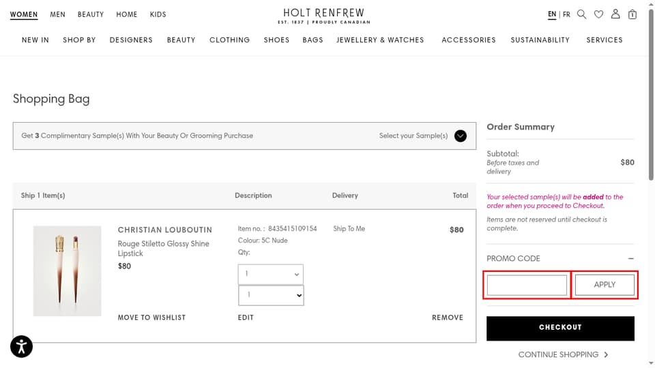655x368 pixels.
Task: Open the upper quantity dropdown showing 1
Action: 271,274
